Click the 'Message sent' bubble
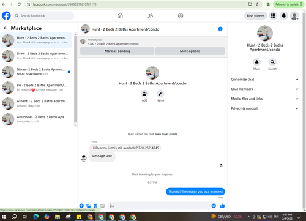 point(102,156)
